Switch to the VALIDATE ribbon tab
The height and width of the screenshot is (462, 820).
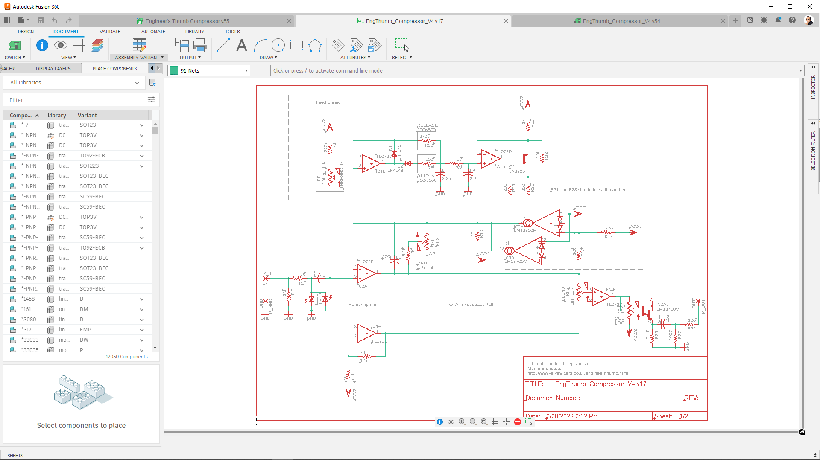click(110, 31)
